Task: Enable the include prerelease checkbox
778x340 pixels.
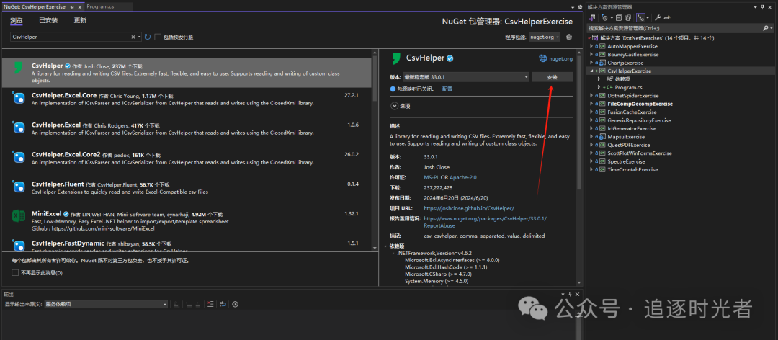Action: pos(158,37)
